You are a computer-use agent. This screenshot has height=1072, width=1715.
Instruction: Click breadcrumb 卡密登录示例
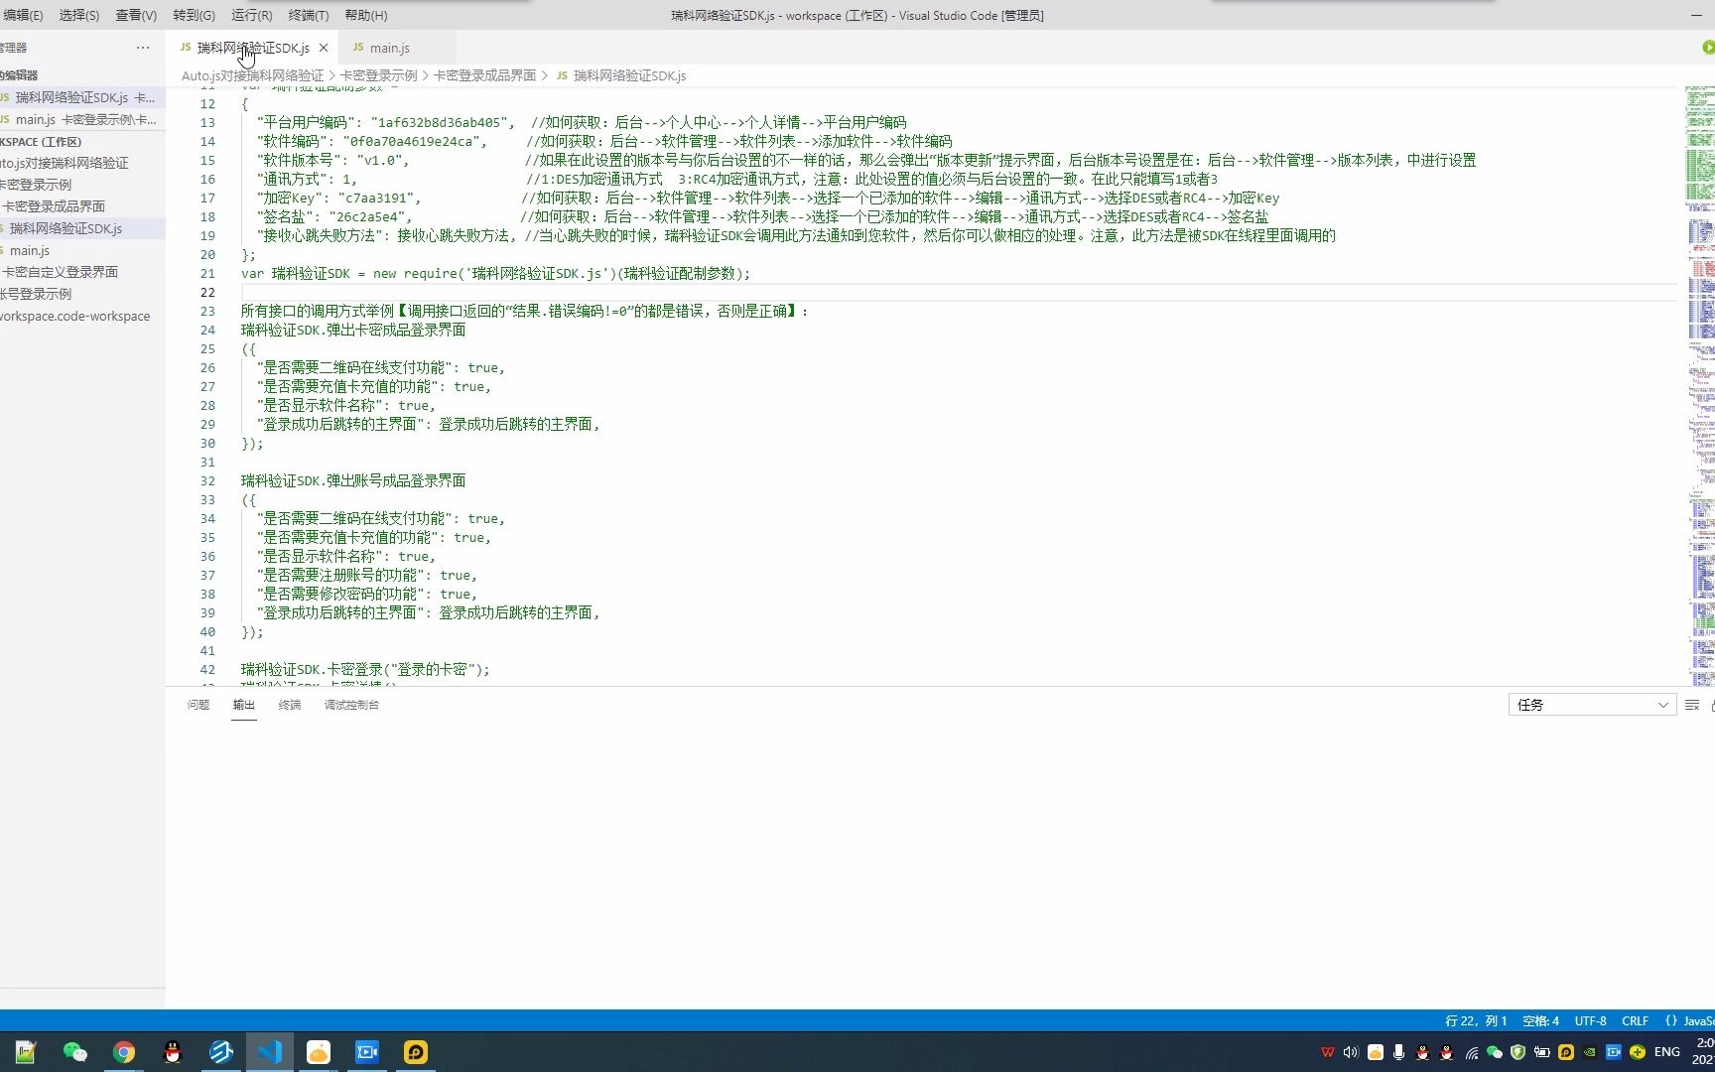click(x=378, y=75)
